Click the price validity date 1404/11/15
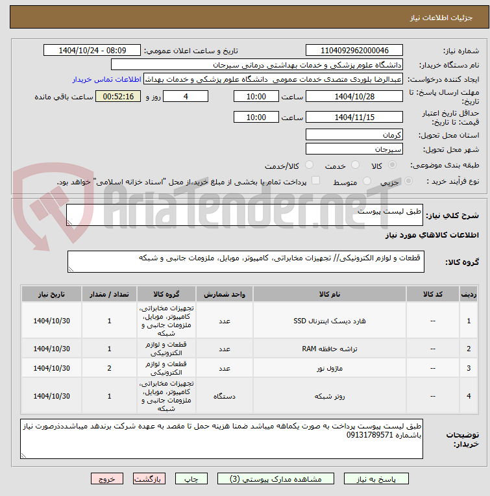This screenshot has width=490, height=496. click(x=354, y=118)
